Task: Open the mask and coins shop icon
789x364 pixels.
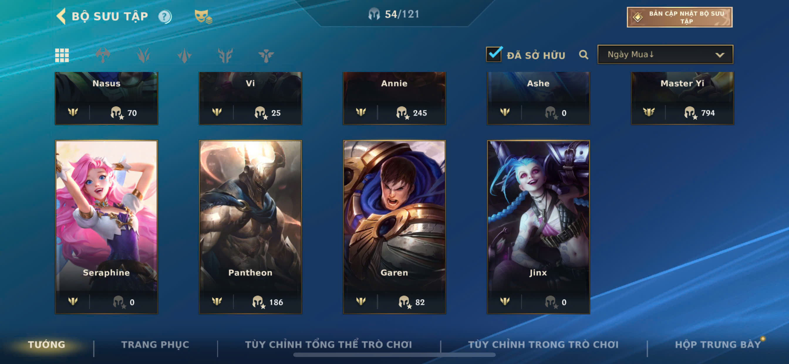Action: pos(203,16)
